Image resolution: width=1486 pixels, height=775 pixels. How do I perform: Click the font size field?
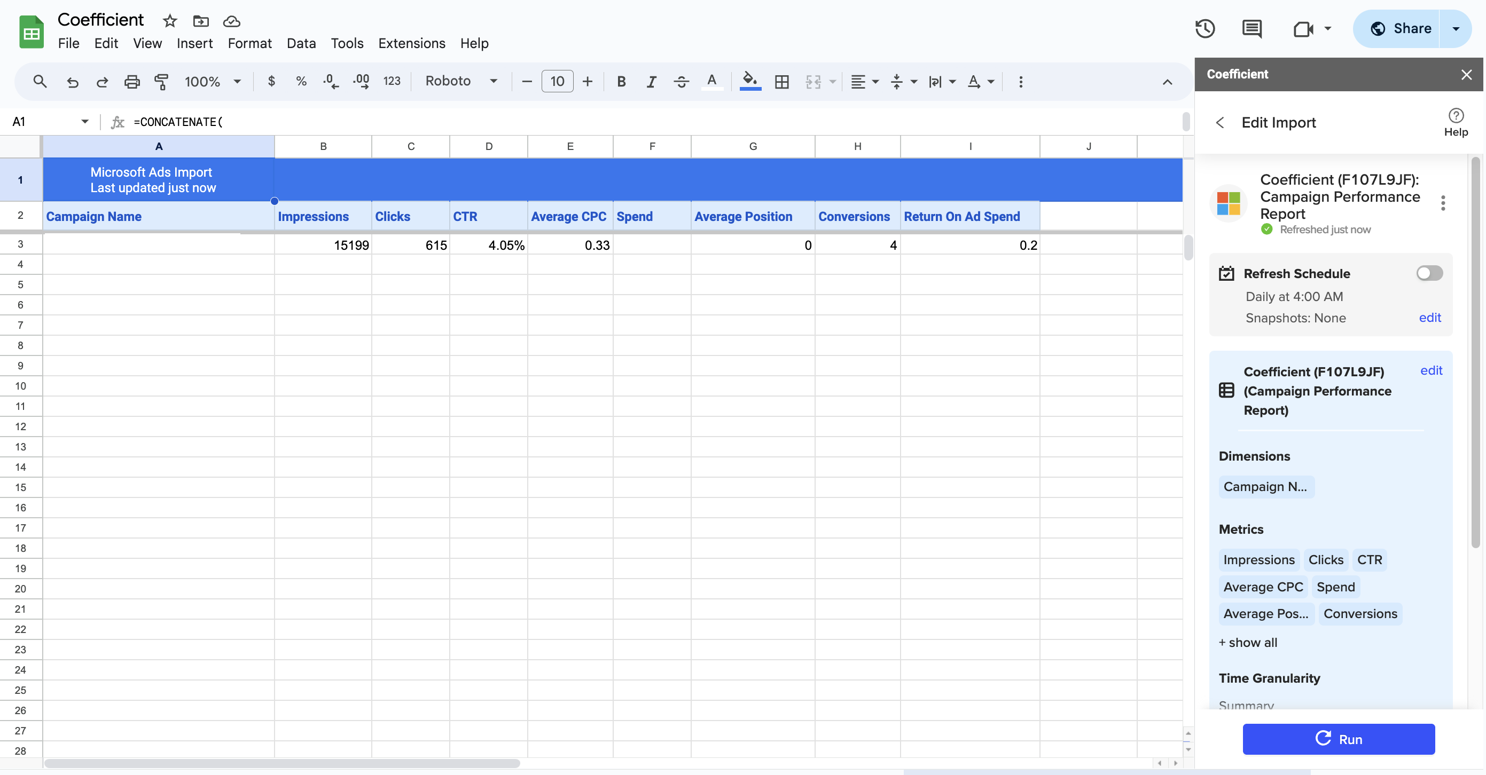(x=557, y=81)
